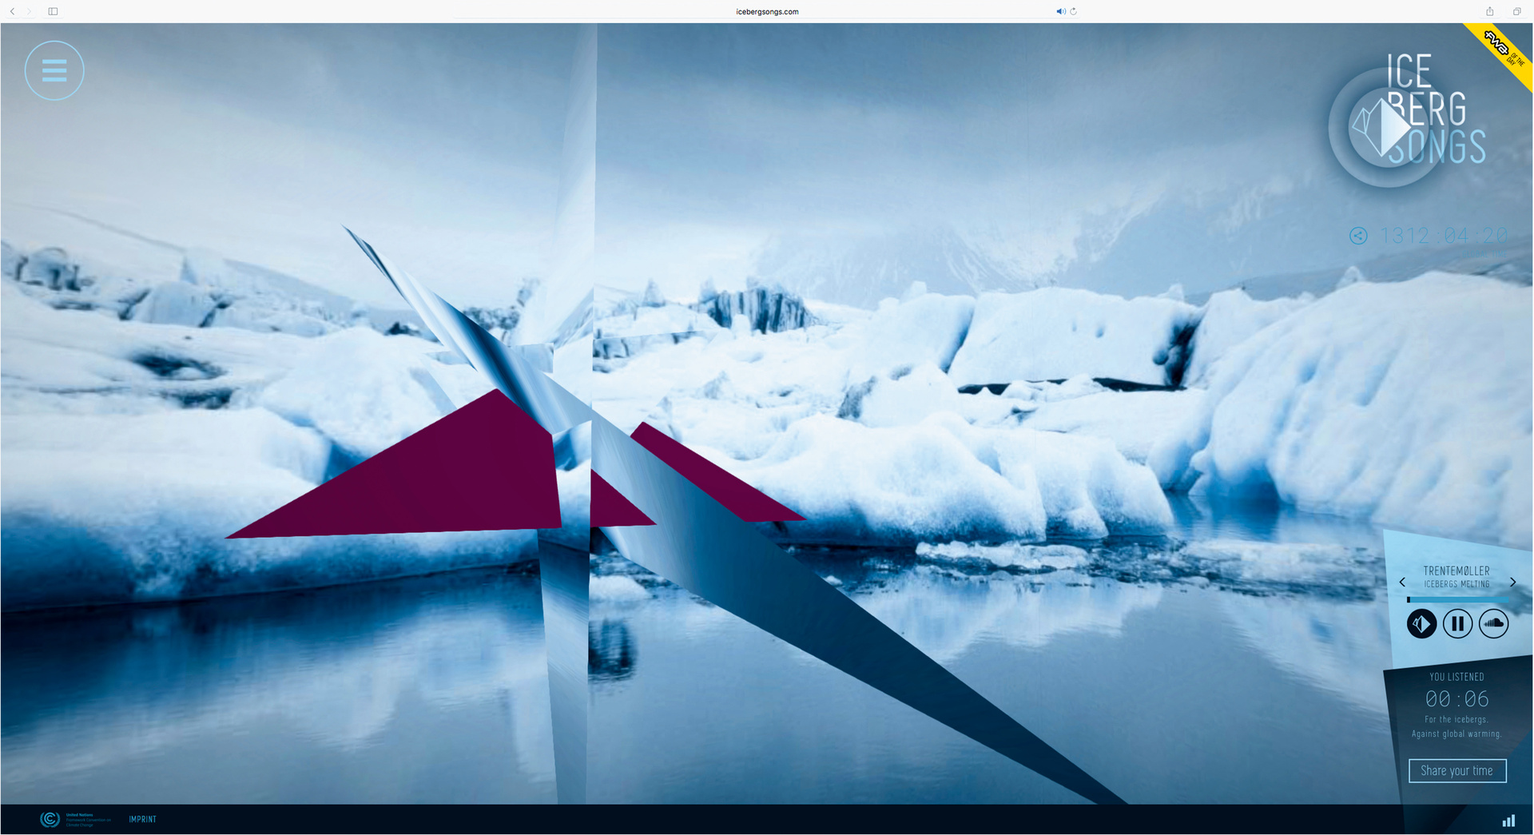This screenshot has width=1534, height=835.
Task: Go to the previous song arrow
Action: point(1402,583)
